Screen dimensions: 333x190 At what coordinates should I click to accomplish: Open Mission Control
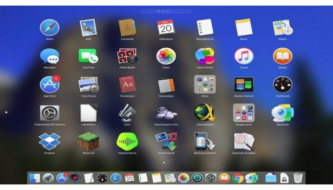[244, 85]
